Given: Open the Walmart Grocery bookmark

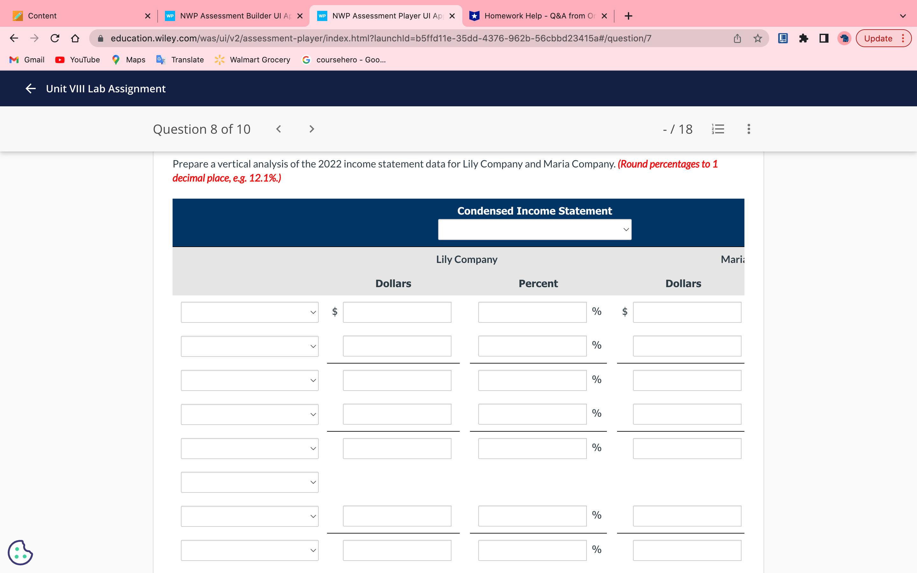Looking at the screenshot, I should [252, 60].
